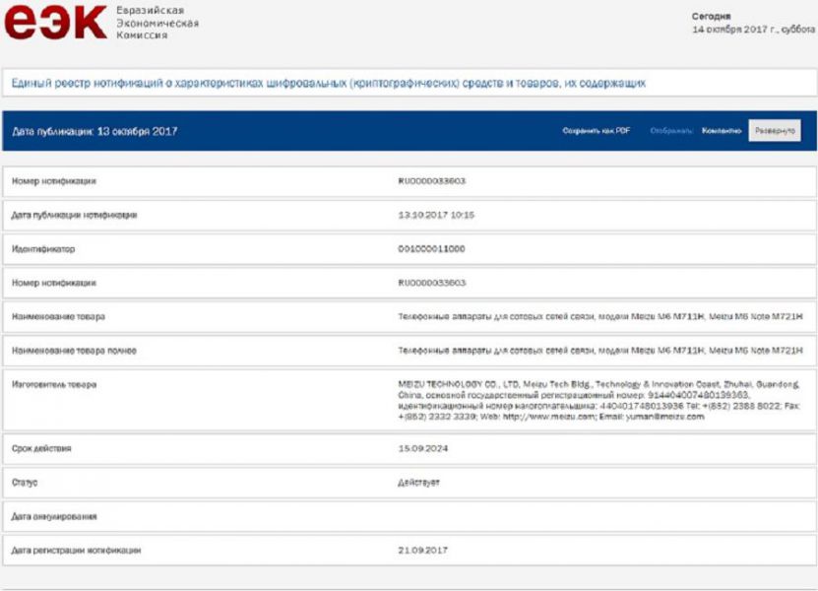
Task: Click the Срок действия row label
Action: [41, 448]
